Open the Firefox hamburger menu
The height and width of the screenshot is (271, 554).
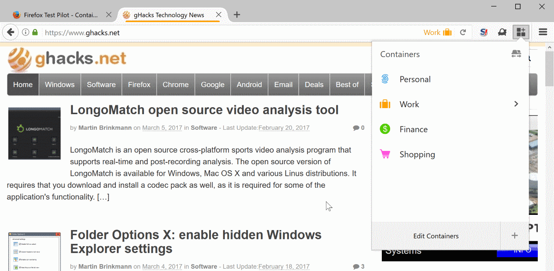click(x=543, y=32)
